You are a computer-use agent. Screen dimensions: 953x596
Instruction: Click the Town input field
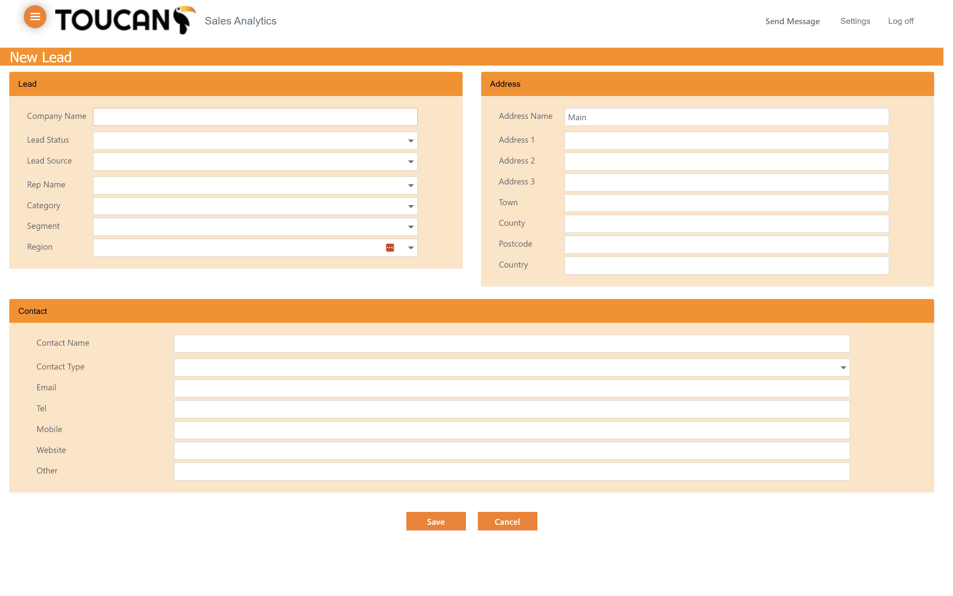pos(727,203)
